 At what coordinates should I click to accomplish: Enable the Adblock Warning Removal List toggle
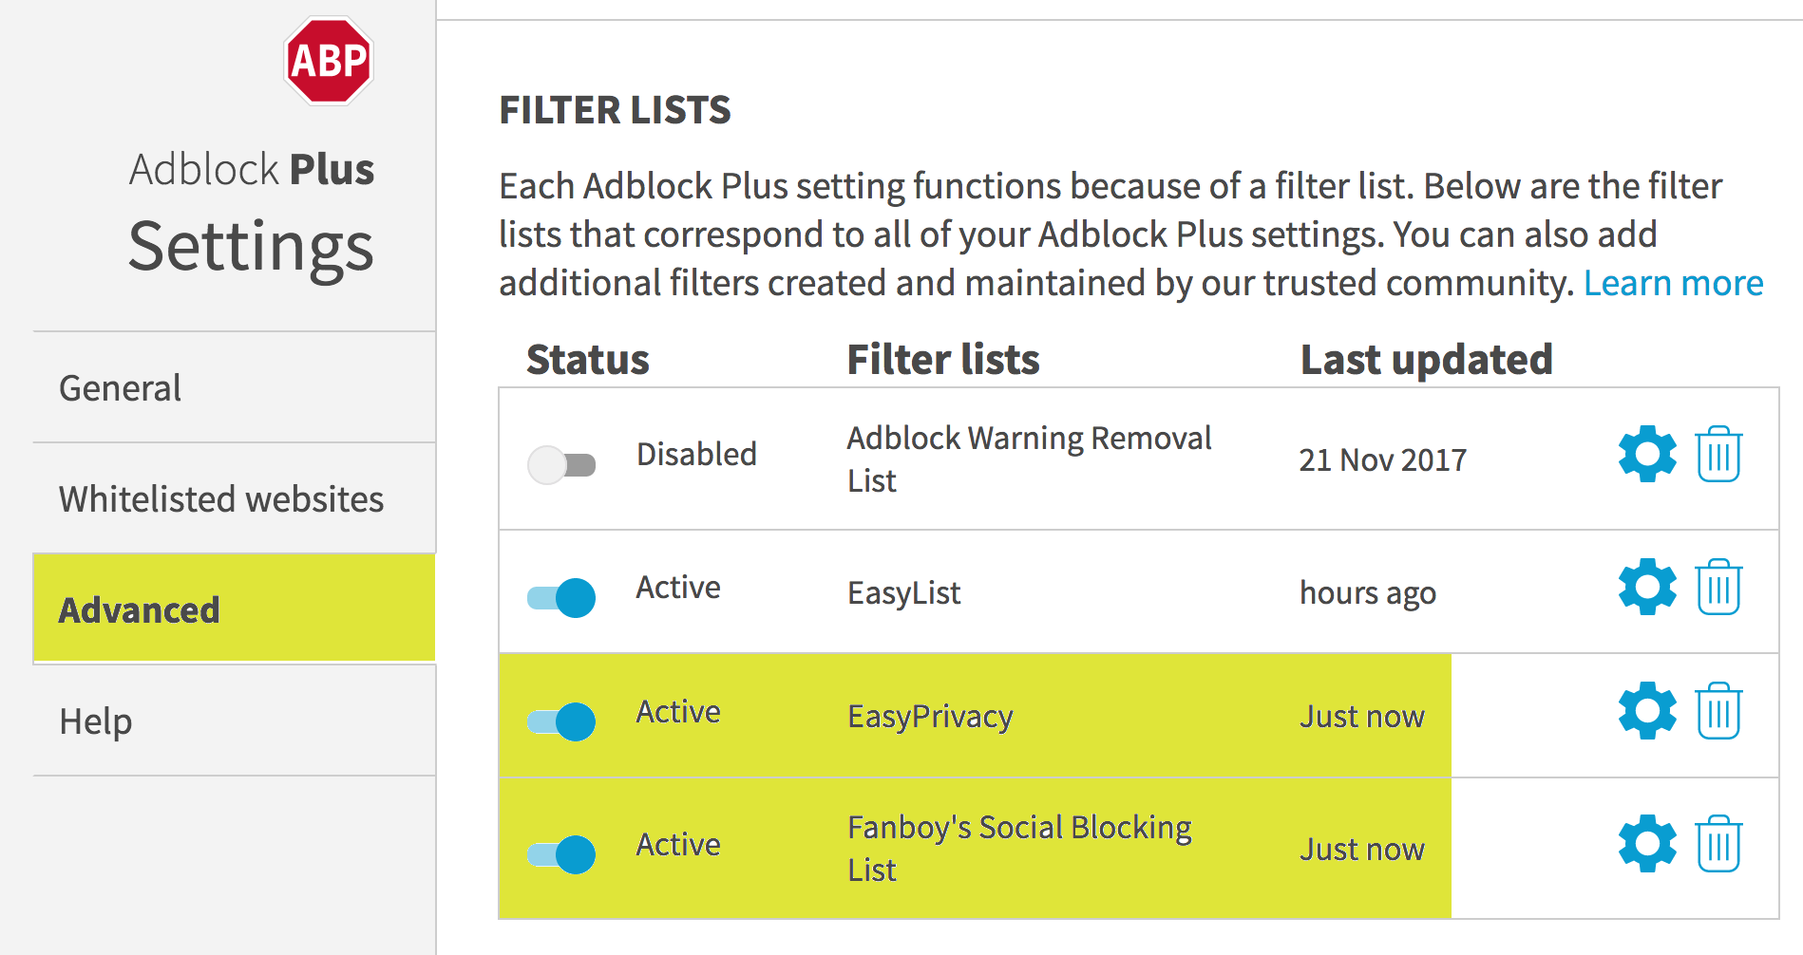click(561, 465)
